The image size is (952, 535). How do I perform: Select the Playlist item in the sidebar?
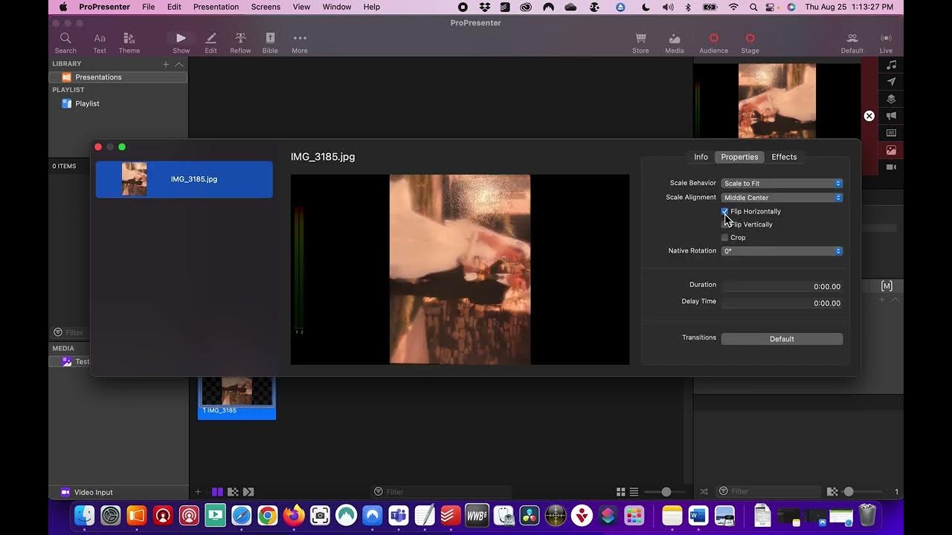[87, 104]
